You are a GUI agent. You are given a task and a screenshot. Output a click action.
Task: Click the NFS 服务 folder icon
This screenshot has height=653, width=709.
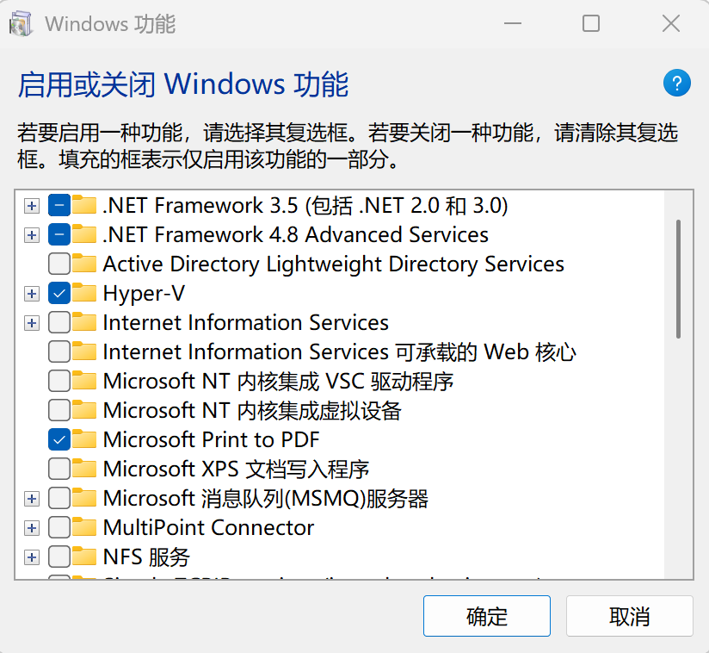(84, 557)
